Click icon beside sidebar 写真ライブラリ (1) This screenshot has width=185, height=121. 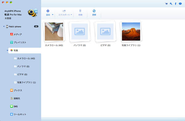click(15, 82)
